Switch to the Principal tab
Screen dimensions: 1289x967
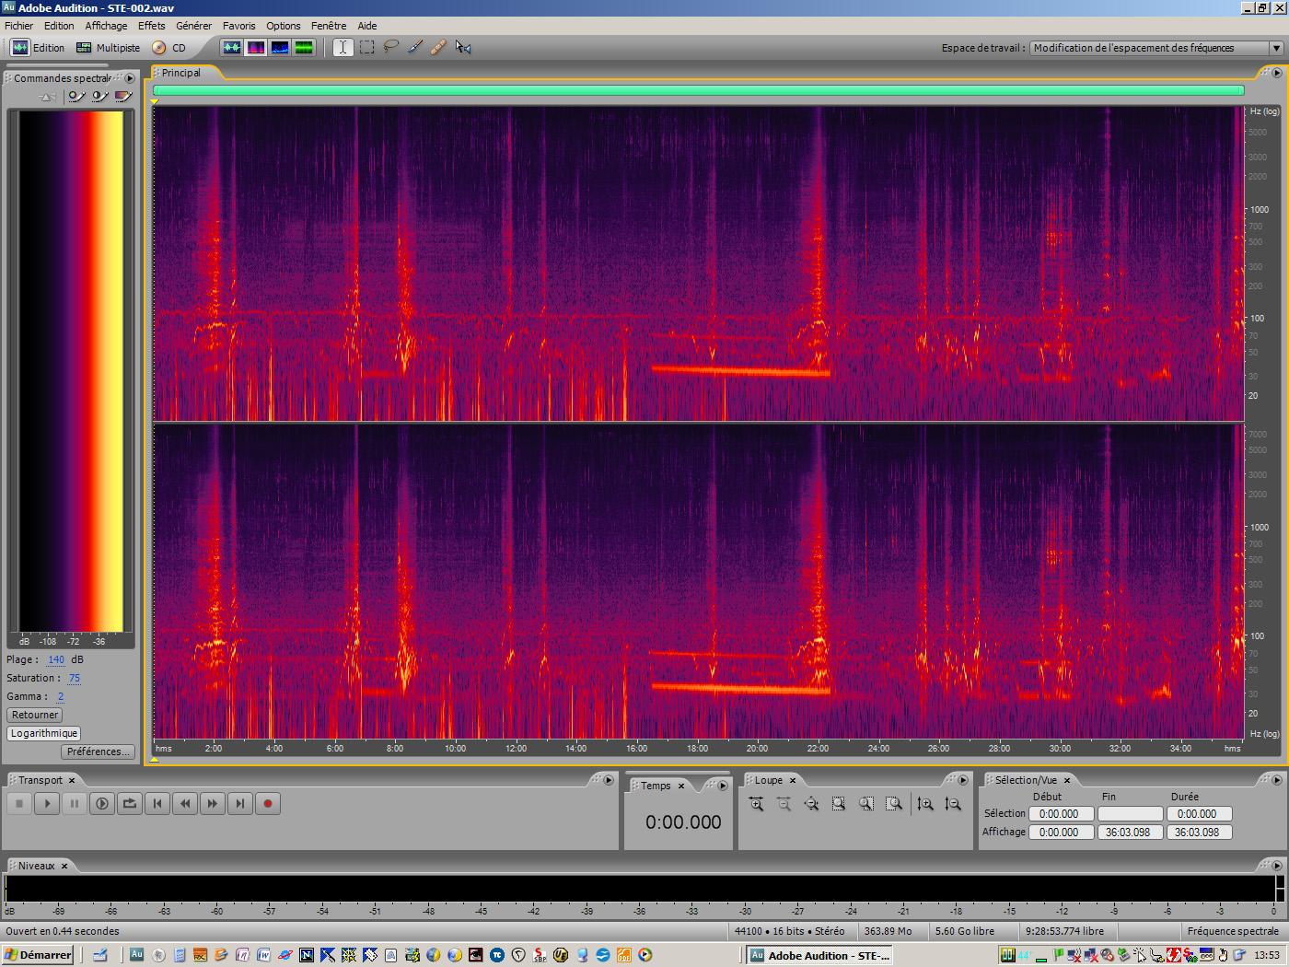181,72
